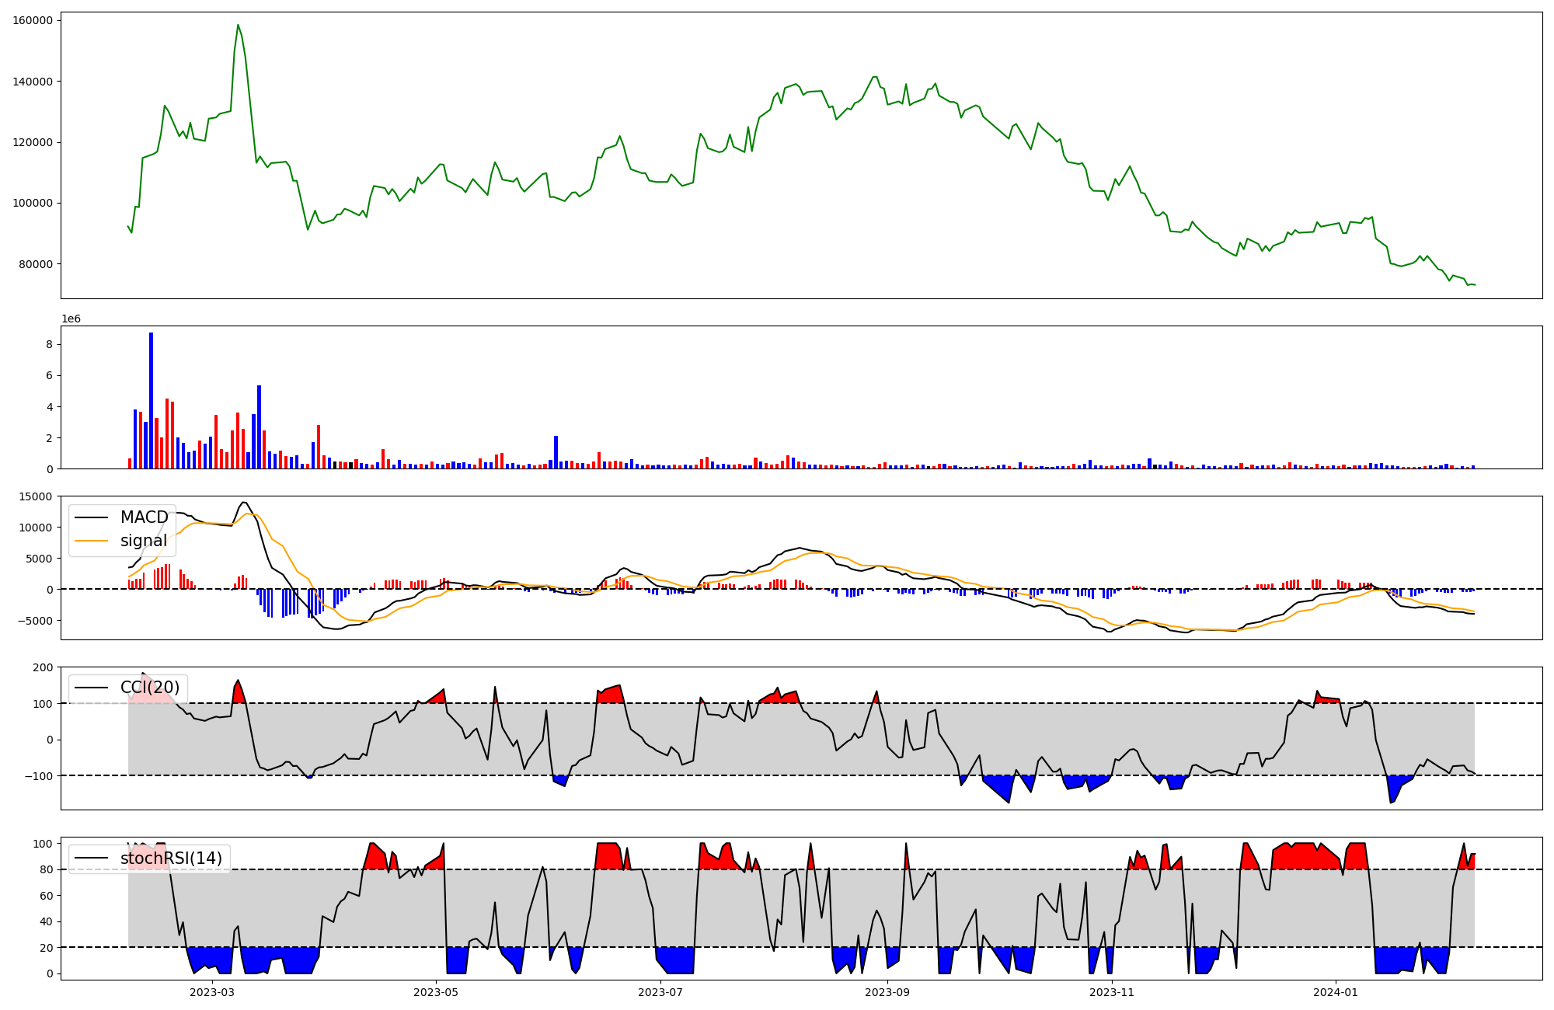Click the 160000 price axis label

click(33, 20)
